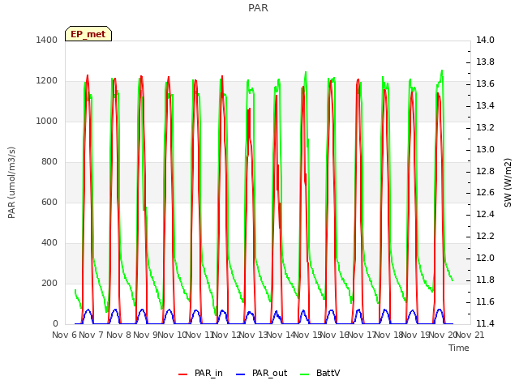Click the 12.6 right axis tick label
Viewport: 519px width, 389px height.
[x=485, y=193]
